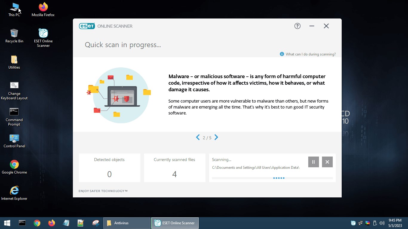Go back to the previous info slide
Image resolution: width=408 pixels, height=229 pixels.
[x=198, y=137]
